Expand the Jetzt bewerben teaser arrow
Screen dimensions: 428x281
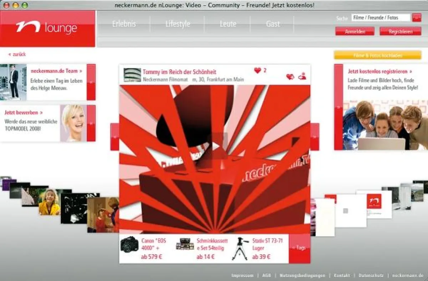pos(91,123)
